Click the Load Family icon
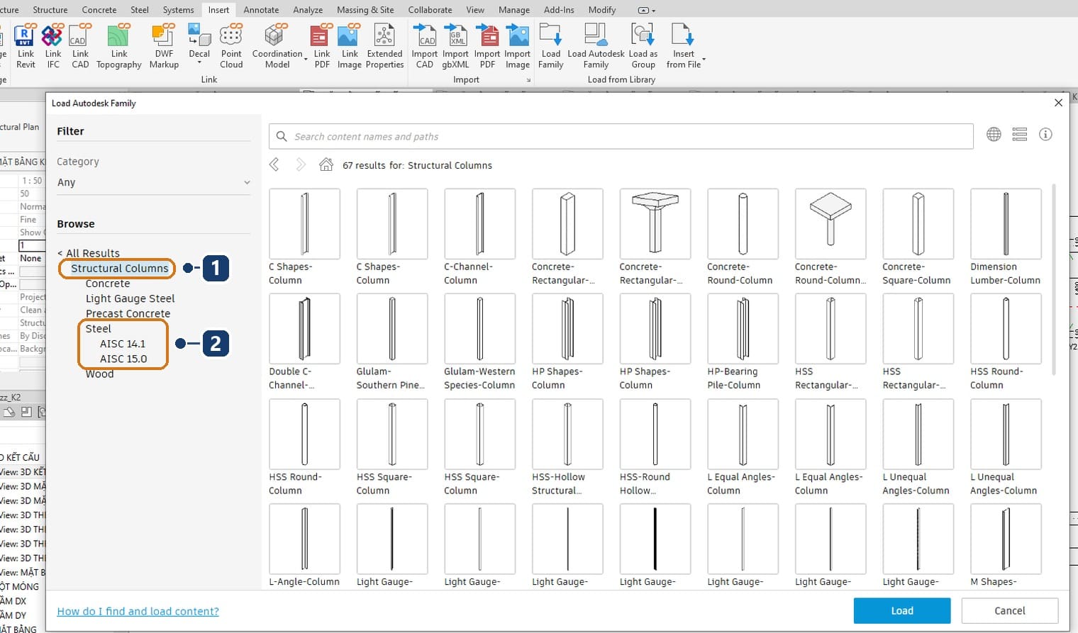This screenshot has width=1078, height=633. coord(550,46)
